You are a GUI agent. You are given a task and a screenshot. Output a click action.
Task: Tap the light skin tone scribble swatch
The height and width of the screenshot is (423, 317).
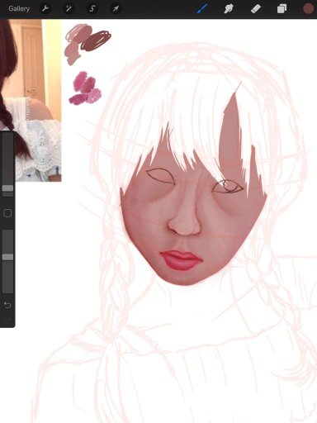(77, 44)
